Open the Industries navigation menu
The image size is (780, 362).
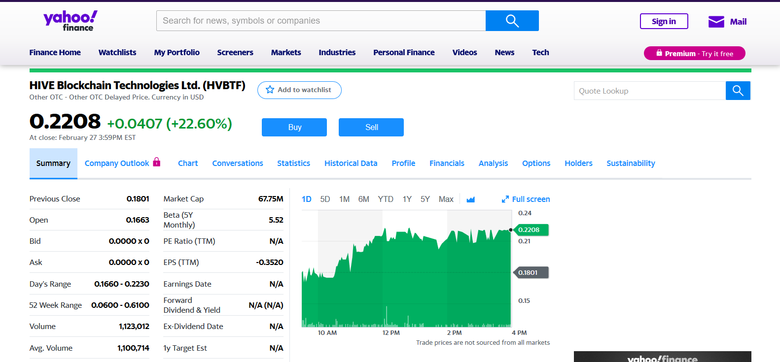[337, 52]
